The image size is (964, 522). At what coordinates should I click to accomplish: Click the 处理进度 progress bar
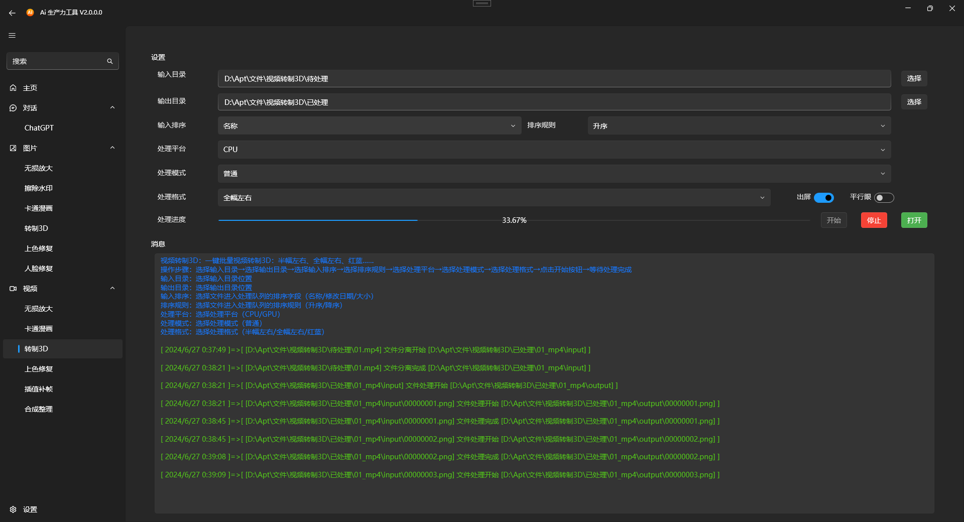tap(514, 220)
